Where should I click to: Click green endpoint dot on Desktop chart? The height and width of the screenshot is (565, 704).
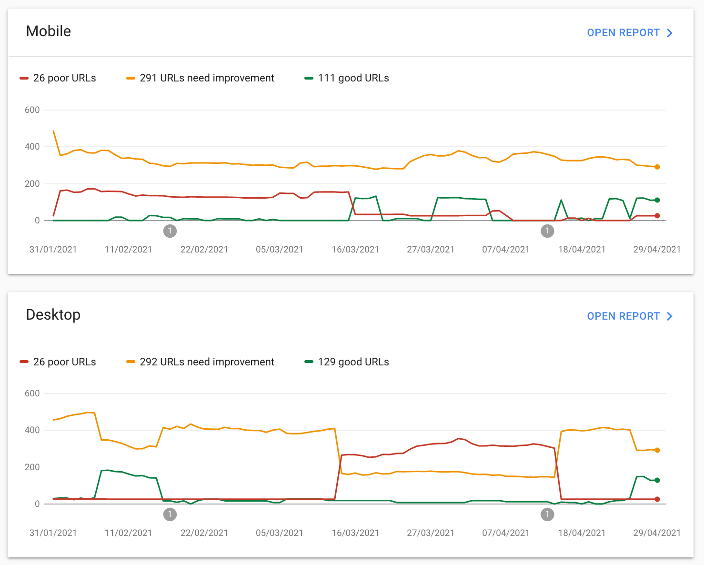coord(657,480)
